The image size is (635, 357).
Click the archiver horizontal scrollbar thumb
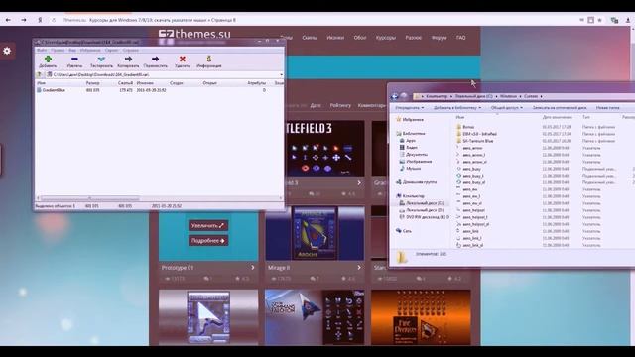(x=90, y=198)
